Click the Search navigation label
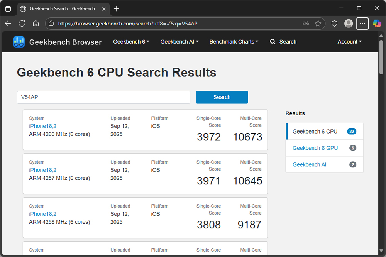The image size is (386, 257). [x=288, y=42]
